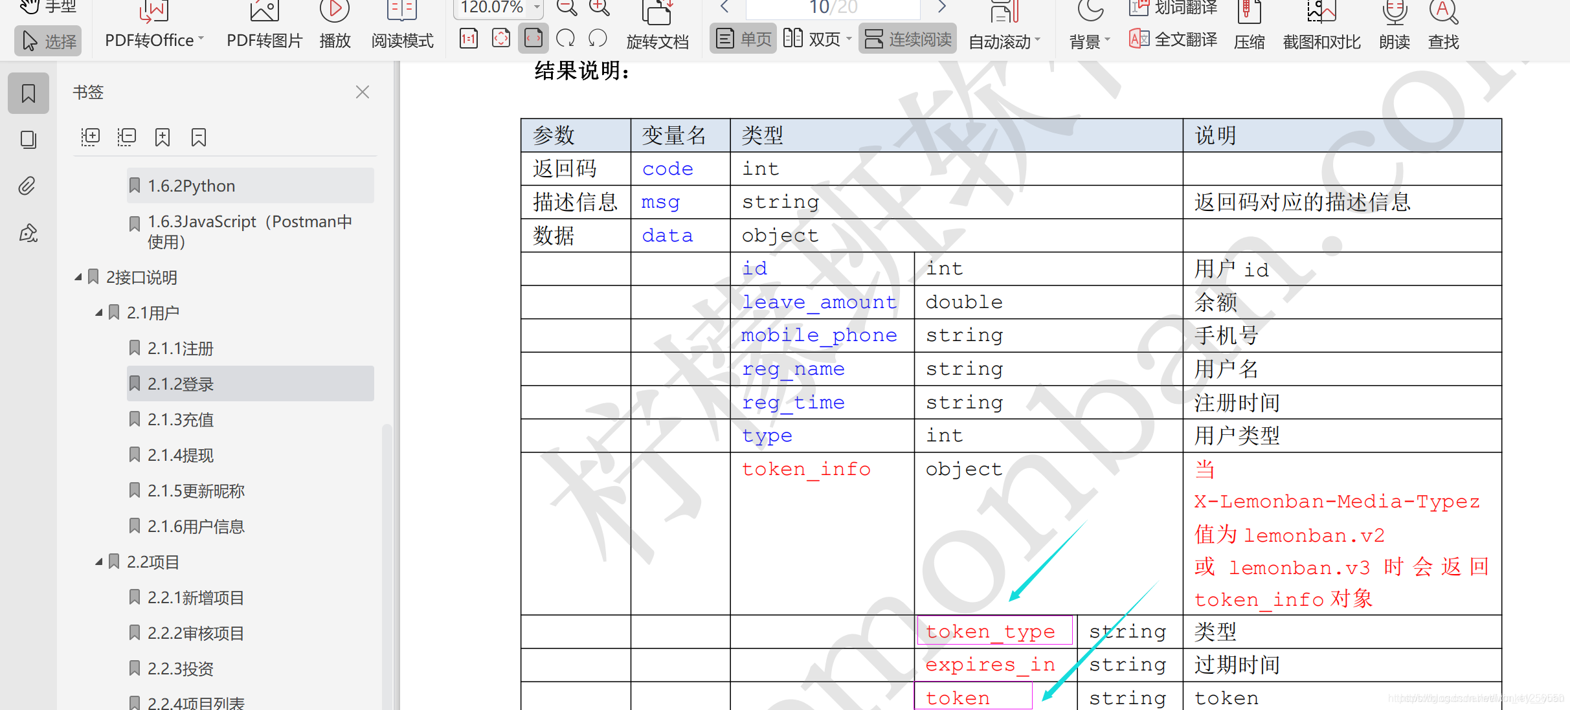Click the expires_in table cell

pos(996,665)
